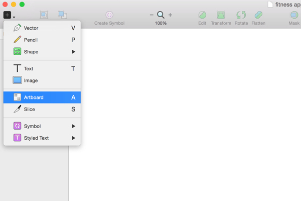
Task: Click the purple Styled Text icon
Action: 17,138
